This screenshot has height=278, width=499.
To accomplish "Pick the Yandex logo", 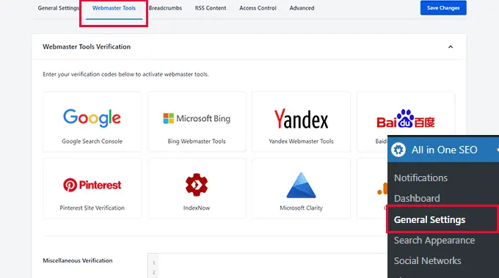I will [301, 119].
